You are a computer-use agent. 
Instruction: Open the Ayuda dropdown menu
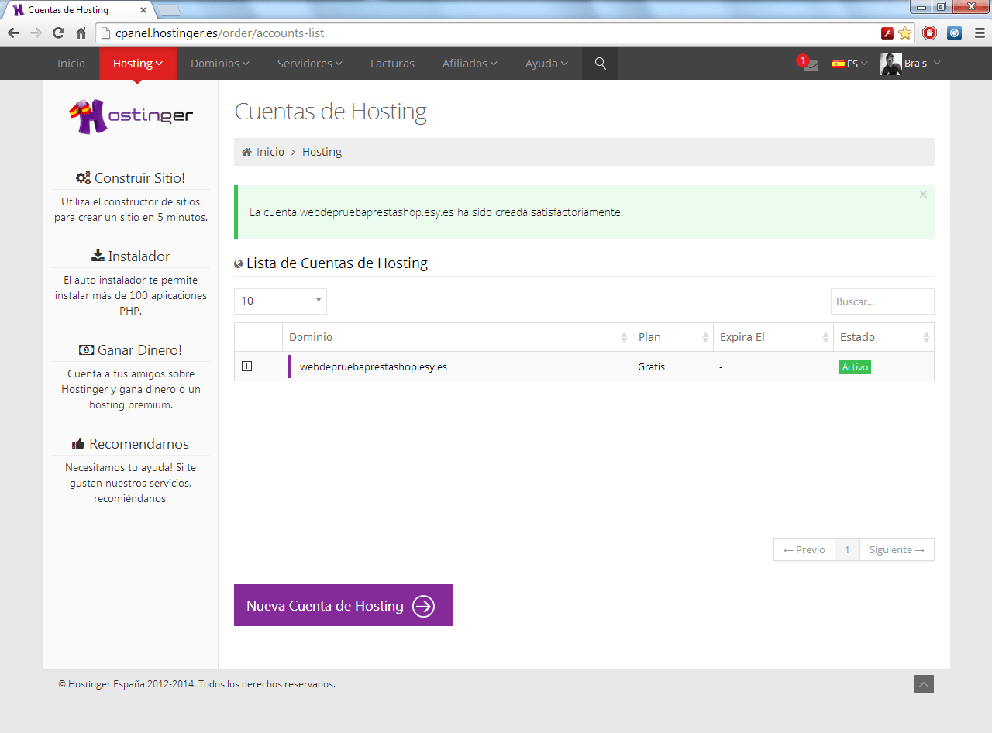(546, 64)
